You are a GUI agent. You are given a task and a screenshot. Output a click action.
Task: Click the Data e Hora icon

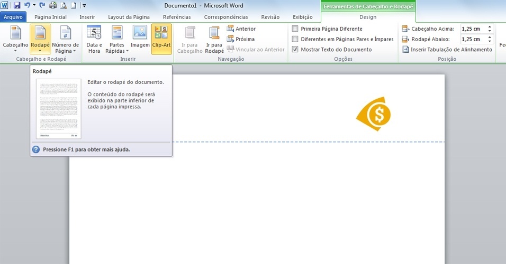94,33
